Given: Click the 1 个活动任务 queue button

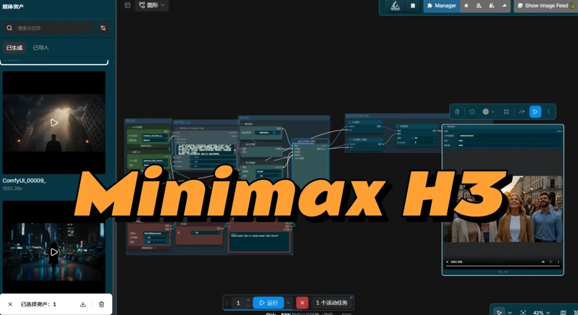Looking at the screenshot, I should (x=332, y=303).
